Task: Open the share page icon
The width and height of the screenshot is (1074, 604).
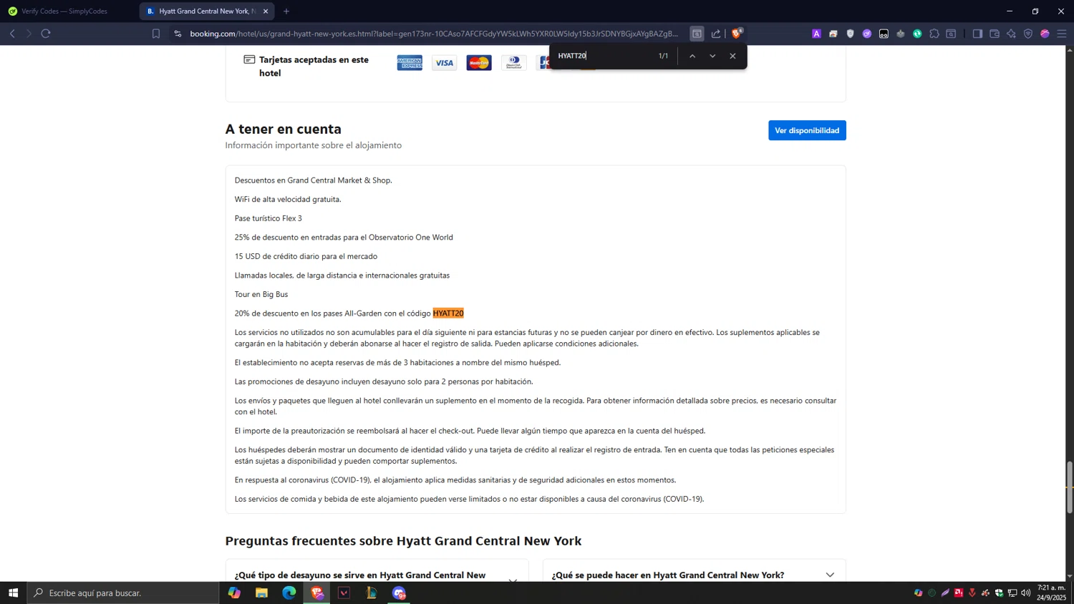Action: (x=716, y=34)
